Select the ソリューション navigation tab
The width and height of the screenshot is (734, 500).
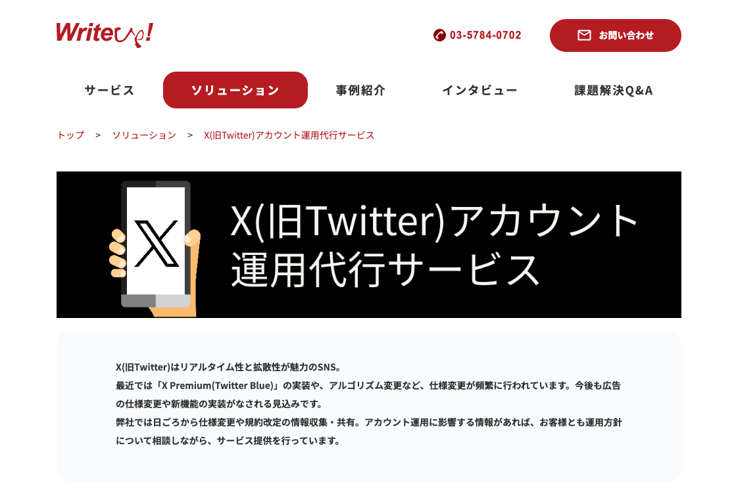tap(235, 90)
